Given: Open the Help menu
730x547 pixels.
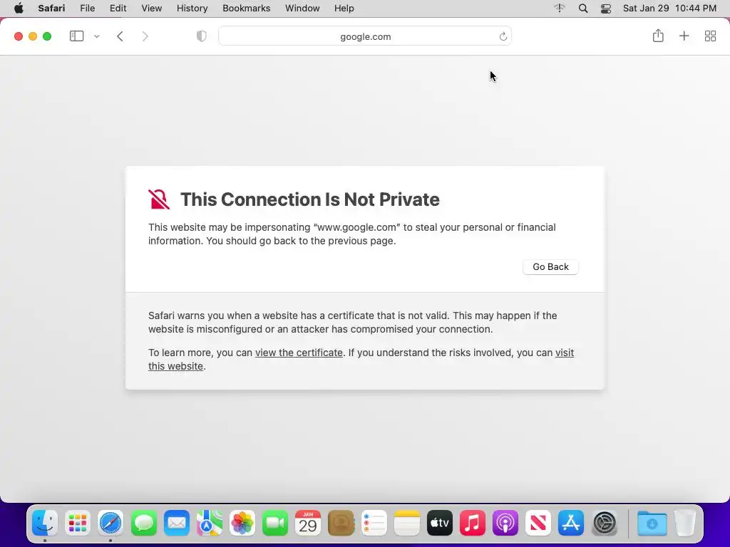Looking at the screenshot, I should 344,9.
